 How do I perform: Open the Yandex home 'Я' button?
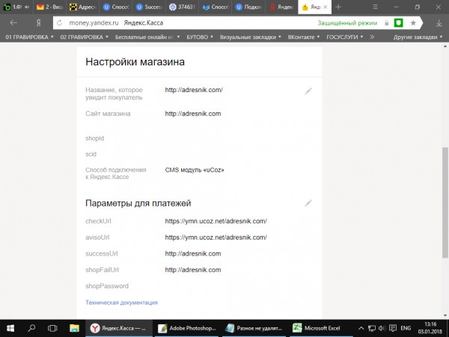pyautogui.click(x=38, y=23)
